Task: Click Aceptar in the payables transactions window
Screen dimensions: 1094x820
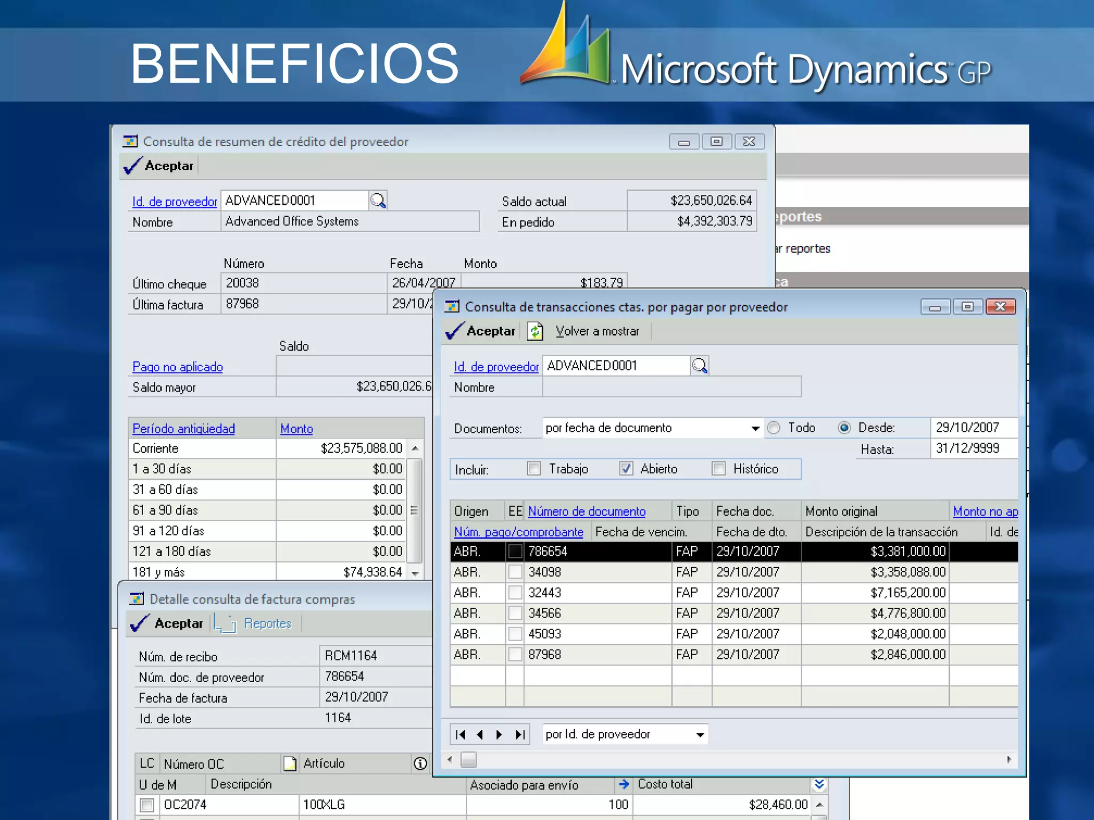Action: (480, 331)
